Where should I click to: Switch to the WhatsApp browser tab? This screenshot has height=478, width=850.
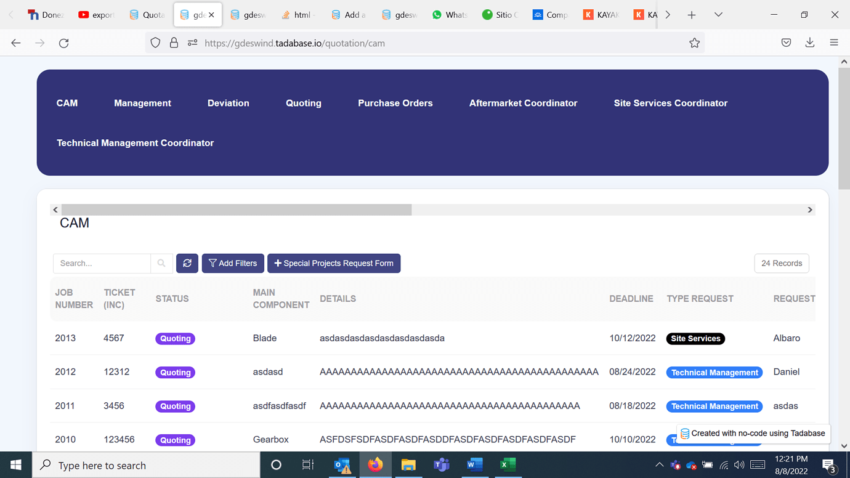click(450, 15)
